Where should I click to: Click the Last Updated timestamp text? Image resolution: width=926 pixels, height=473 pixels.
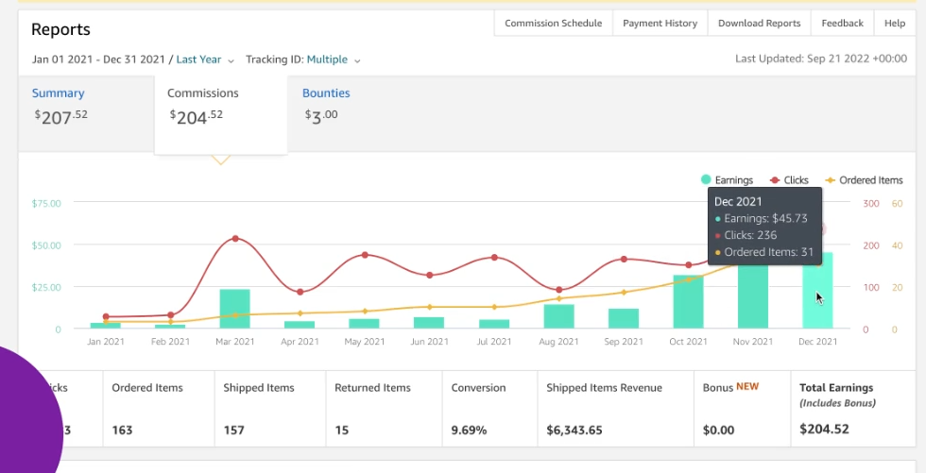tap(821, 59)
